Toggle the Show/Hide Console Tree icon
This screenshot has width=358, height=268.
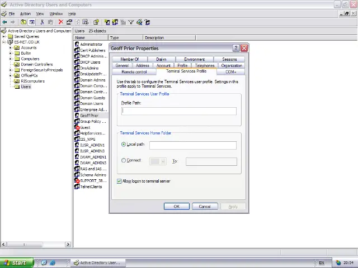[32, 22]
